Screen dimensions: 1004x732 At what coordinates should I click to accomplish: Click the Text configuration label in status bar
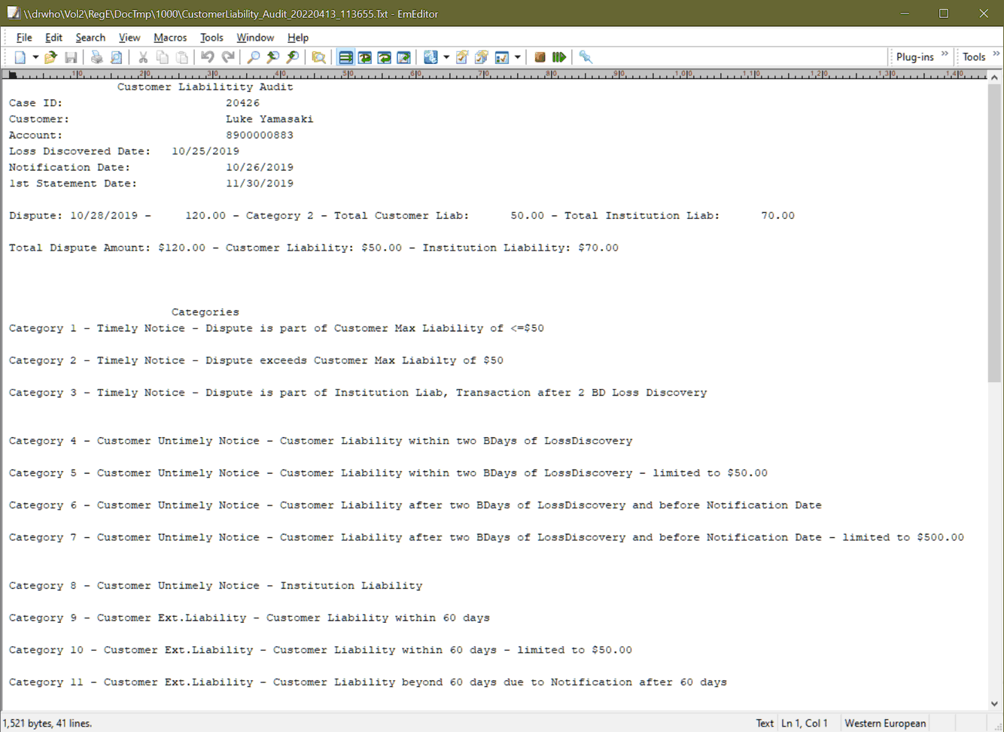[x=764, y=723]
